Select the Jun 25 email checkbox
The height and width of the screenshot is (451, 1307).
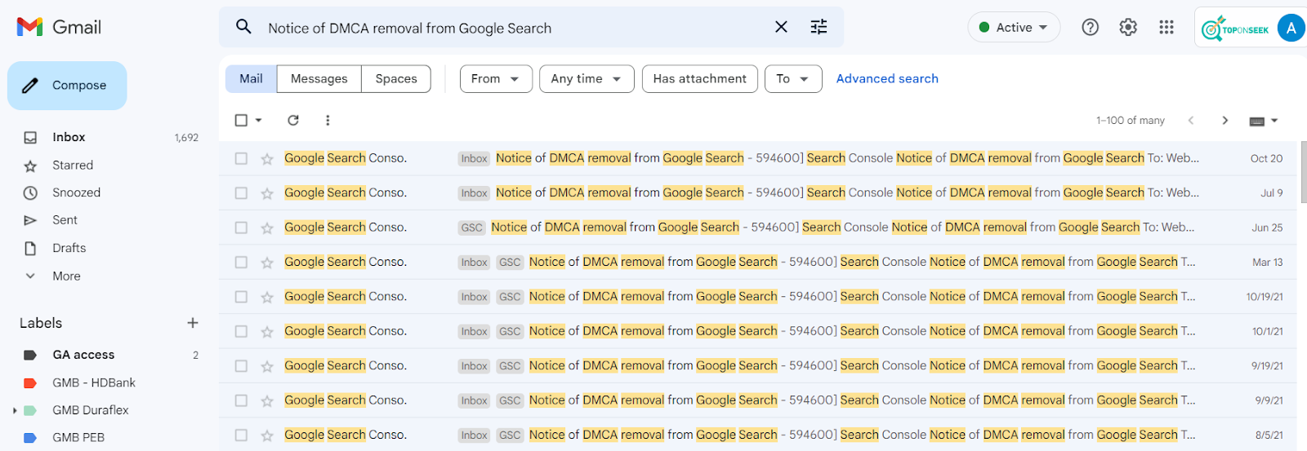pyautogui.click(x=241, y=228)
